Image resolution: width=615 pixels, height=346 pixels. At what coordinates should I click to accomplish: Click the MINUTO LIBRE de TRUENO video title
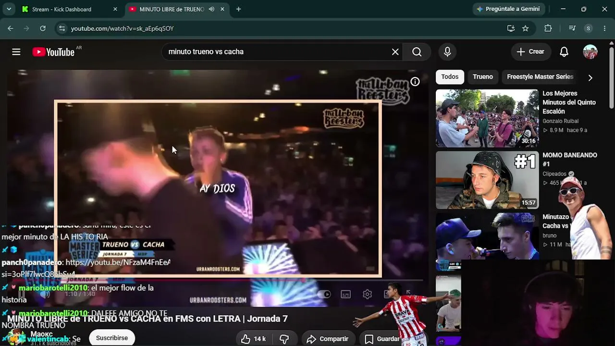pyautogui.click(x=148, y=319)
